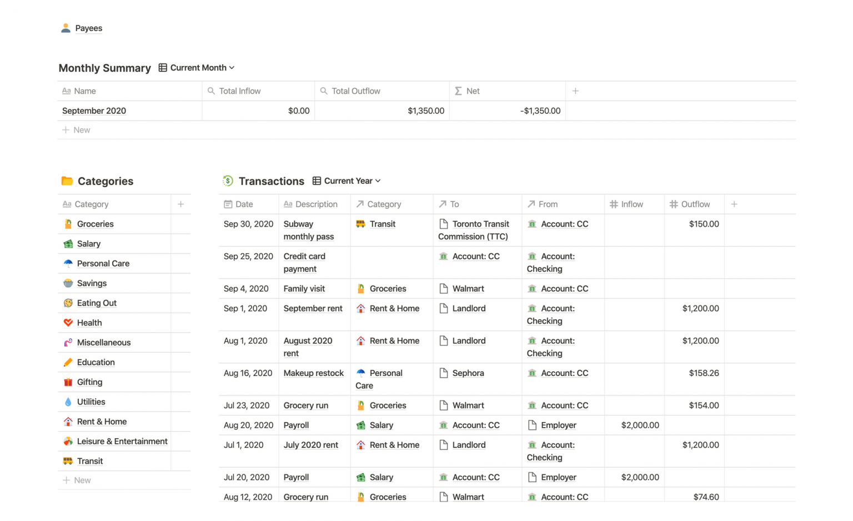Click the Categories folder icon
The width and height of the screenshot is (853, 521).
(67, 181)
